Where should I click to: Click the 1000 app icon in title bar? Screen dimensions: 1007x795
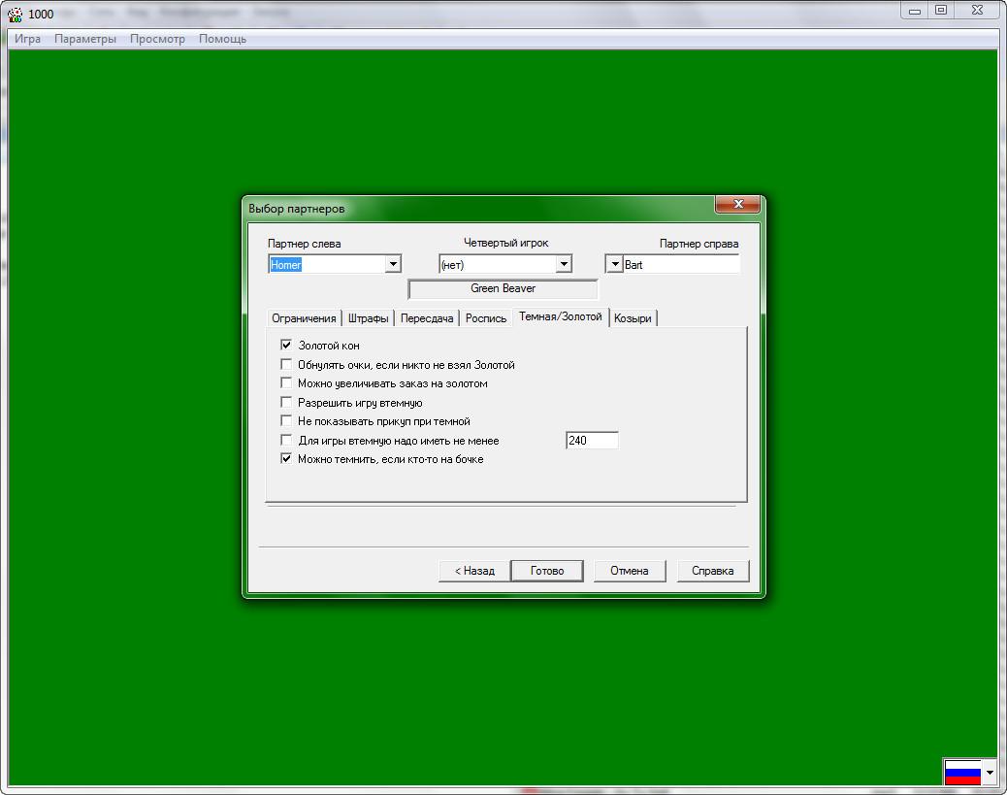pos(15,14)
